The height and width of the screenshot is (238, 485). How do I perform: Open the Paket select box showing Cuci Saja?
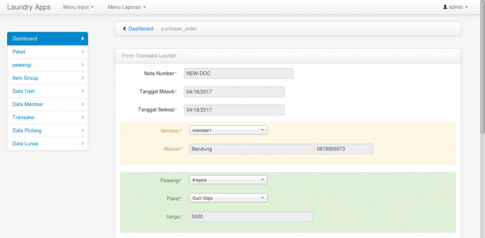(228, 198)
